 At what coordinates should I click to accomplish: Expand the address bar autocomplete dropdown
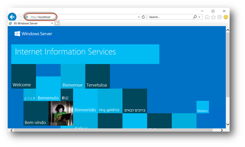[x=139, y=17]
